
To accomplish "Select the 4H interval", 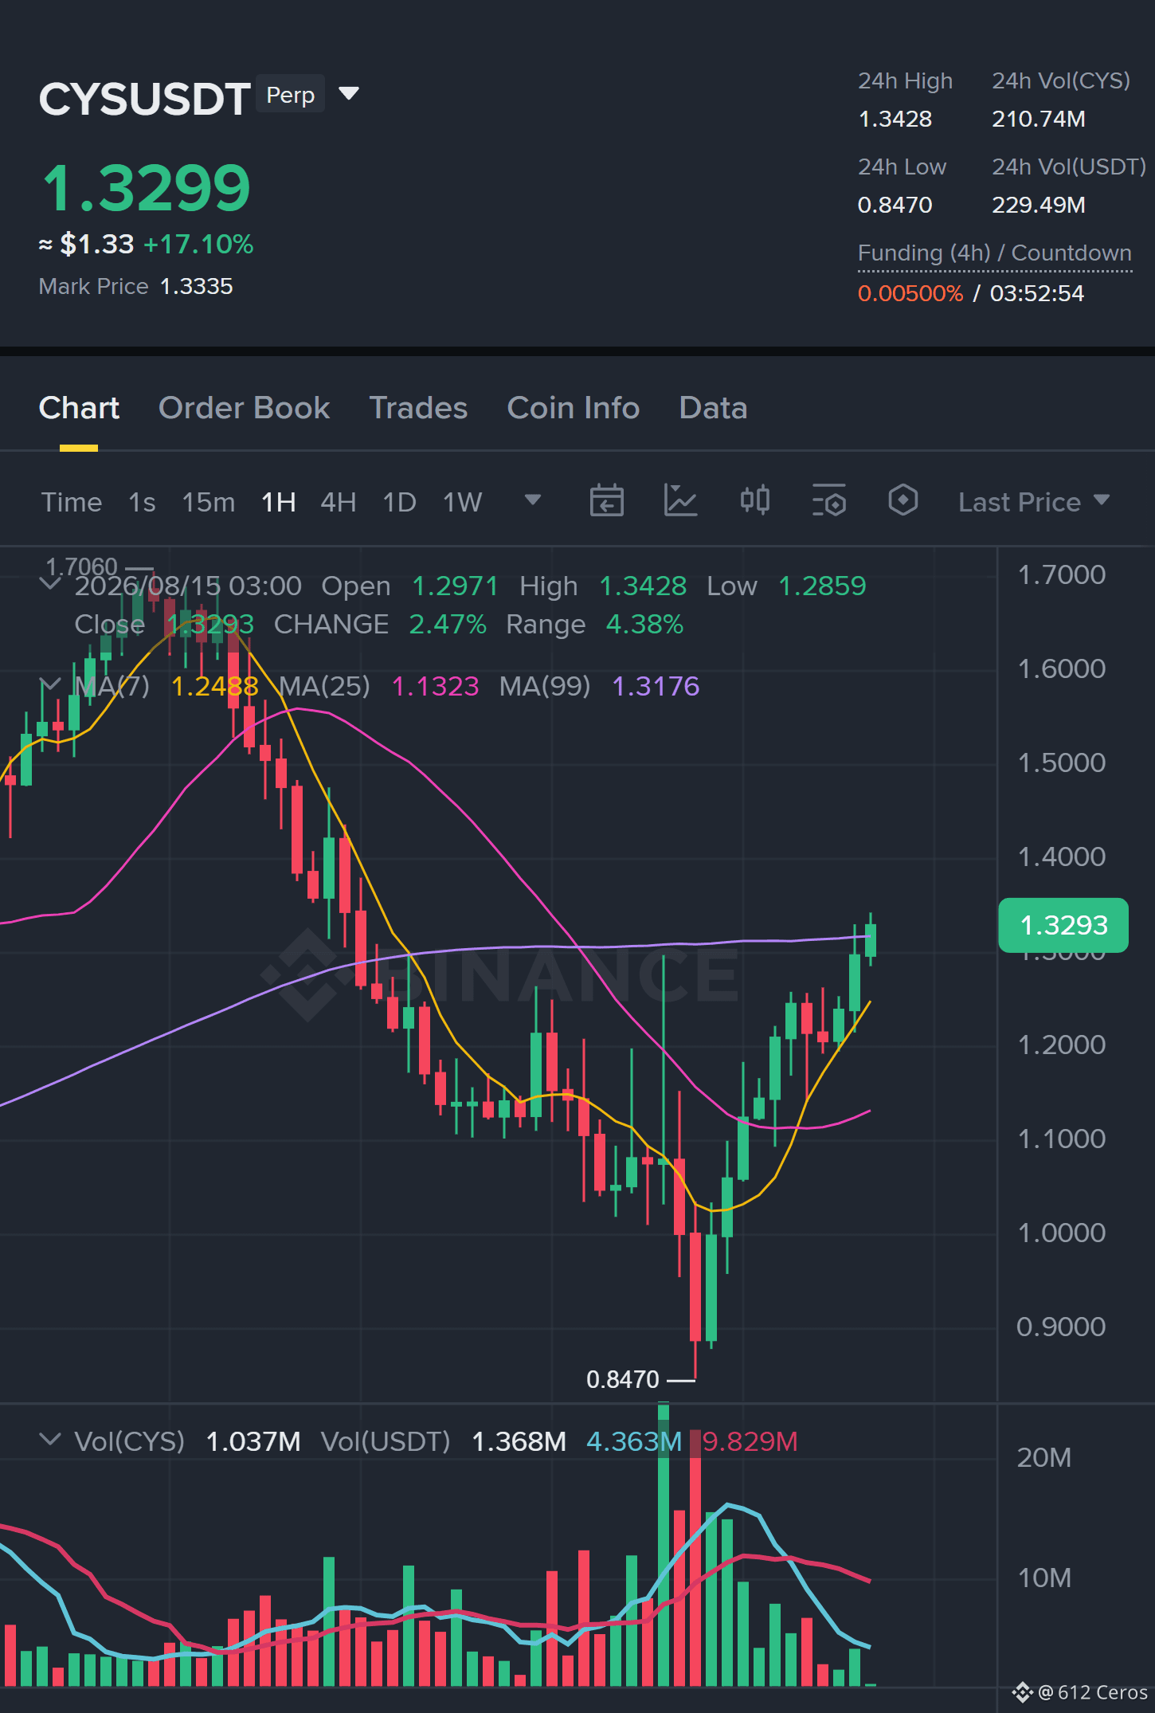I will coord(339,502).
